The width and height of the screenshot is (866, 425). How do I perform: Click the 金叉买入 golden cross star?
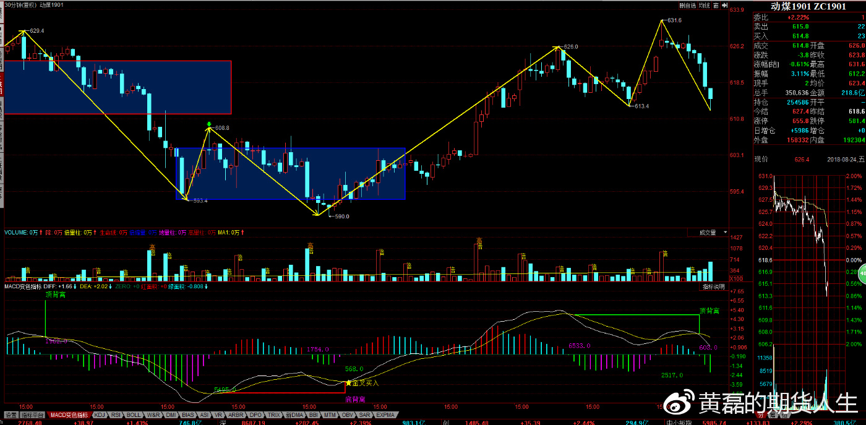348,383
